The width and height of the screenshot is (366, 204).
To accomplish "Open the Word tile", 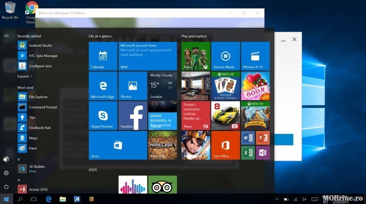I will (x=248, y=138).
